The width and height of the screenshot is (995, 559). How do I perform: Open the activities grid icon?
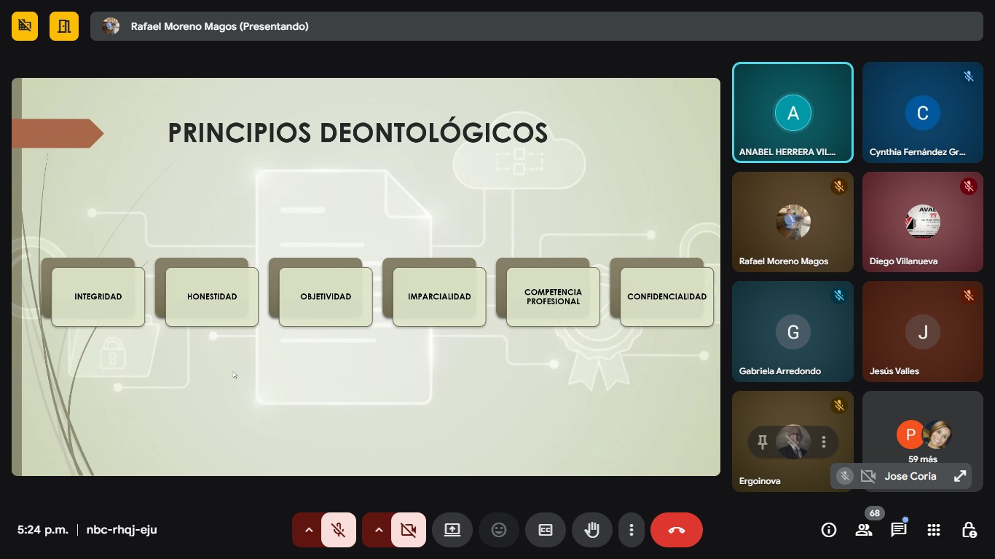click(934, 530)
